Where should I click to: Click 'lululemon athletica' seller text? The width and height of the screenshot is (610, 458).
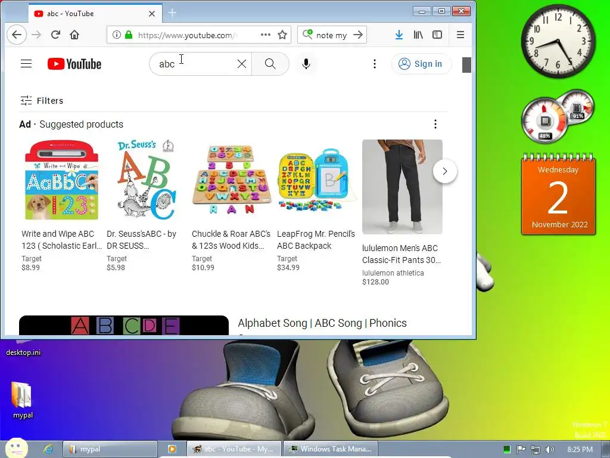393,273
